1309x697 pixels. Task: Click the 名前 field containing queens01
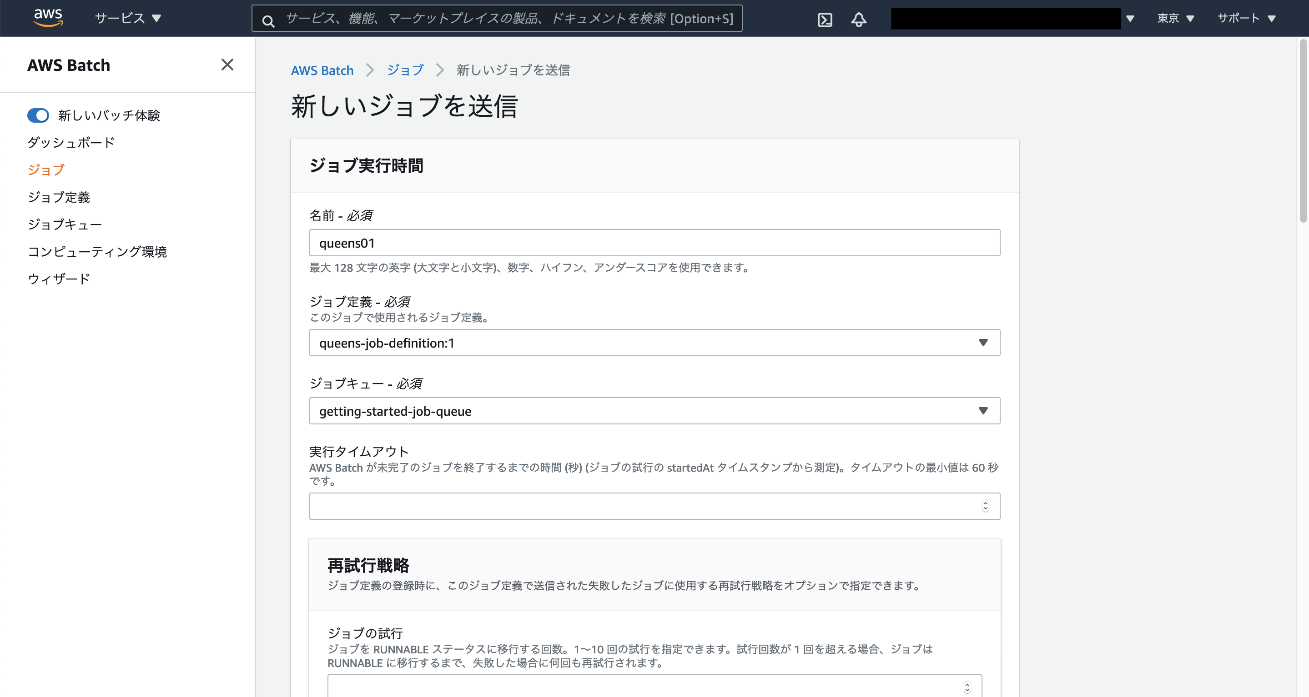point(654,243)
